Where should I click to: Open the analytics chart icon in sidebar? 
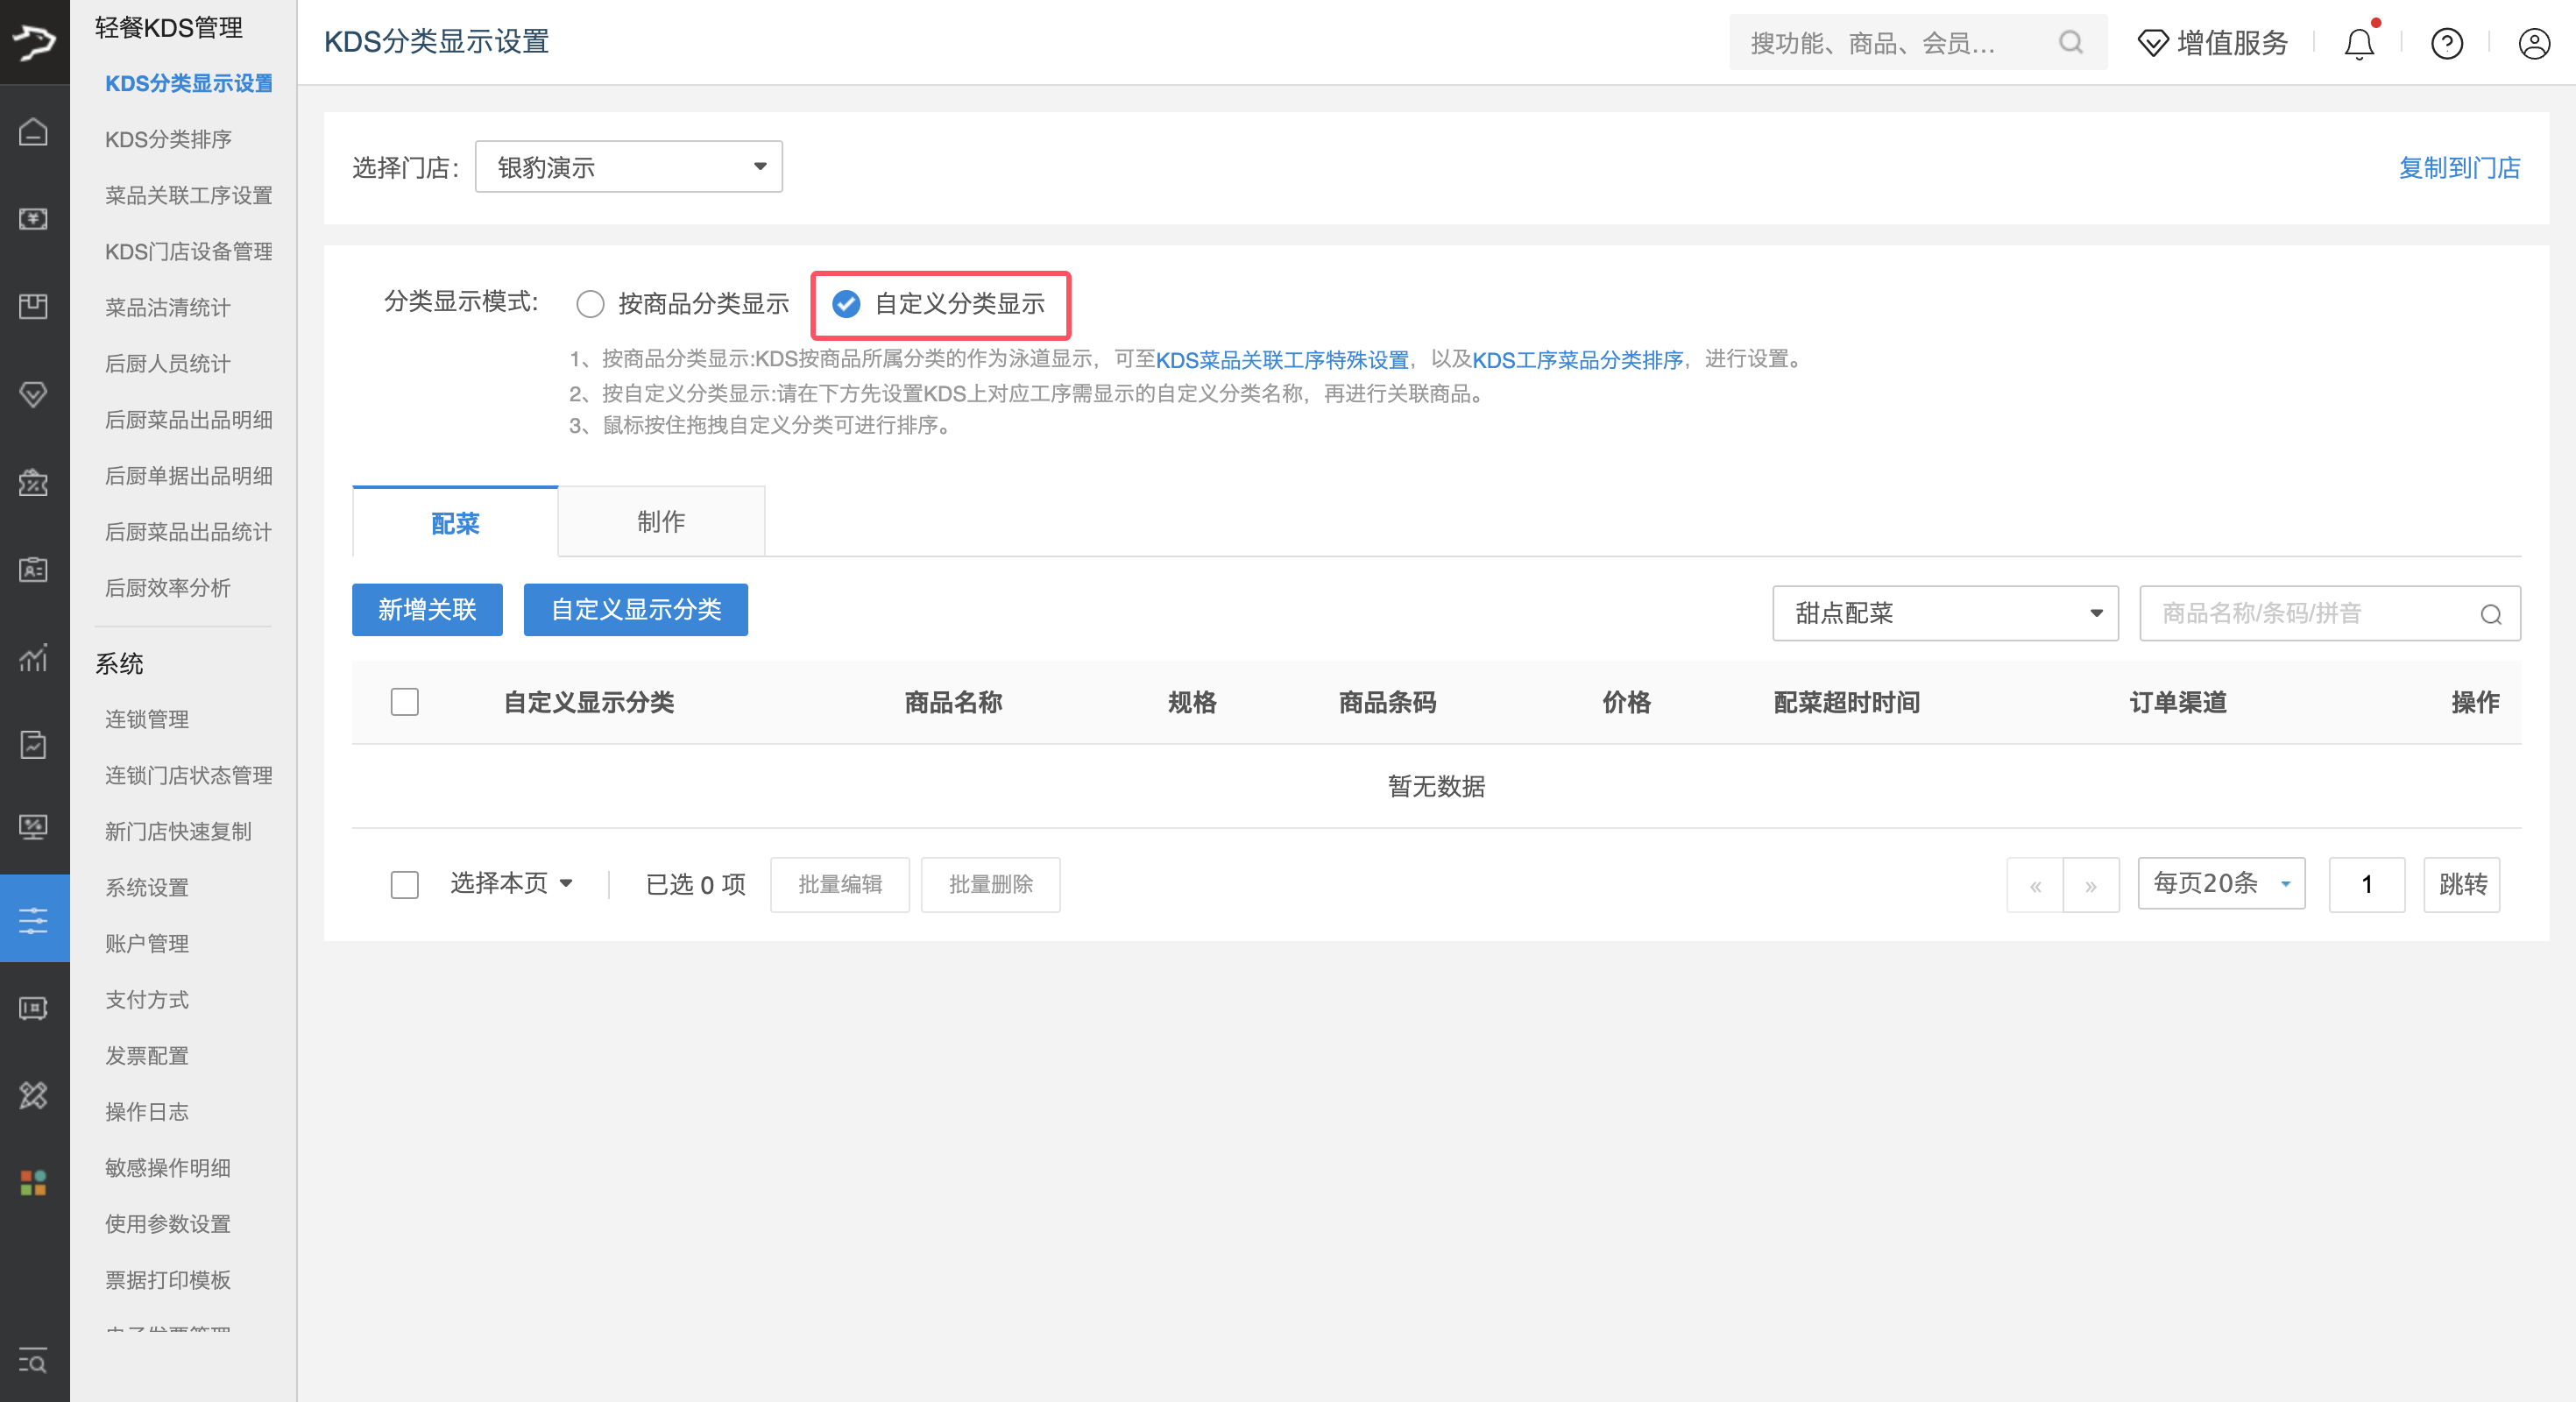click(34, 658)
